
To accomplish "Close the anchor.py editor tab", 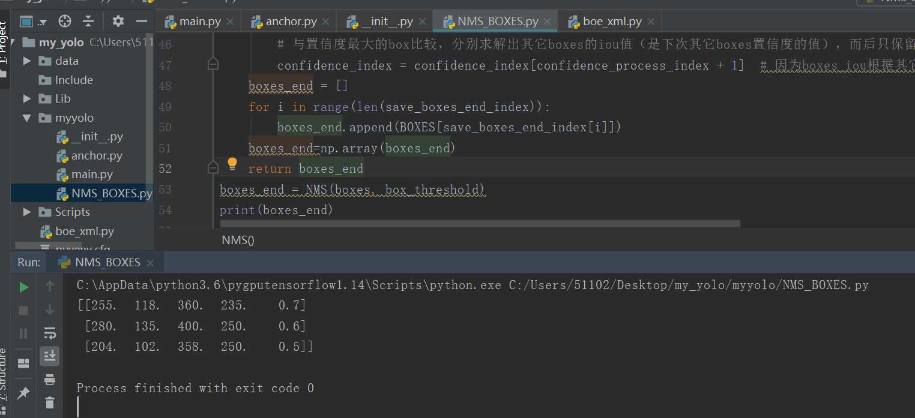I will pos(326,23).
